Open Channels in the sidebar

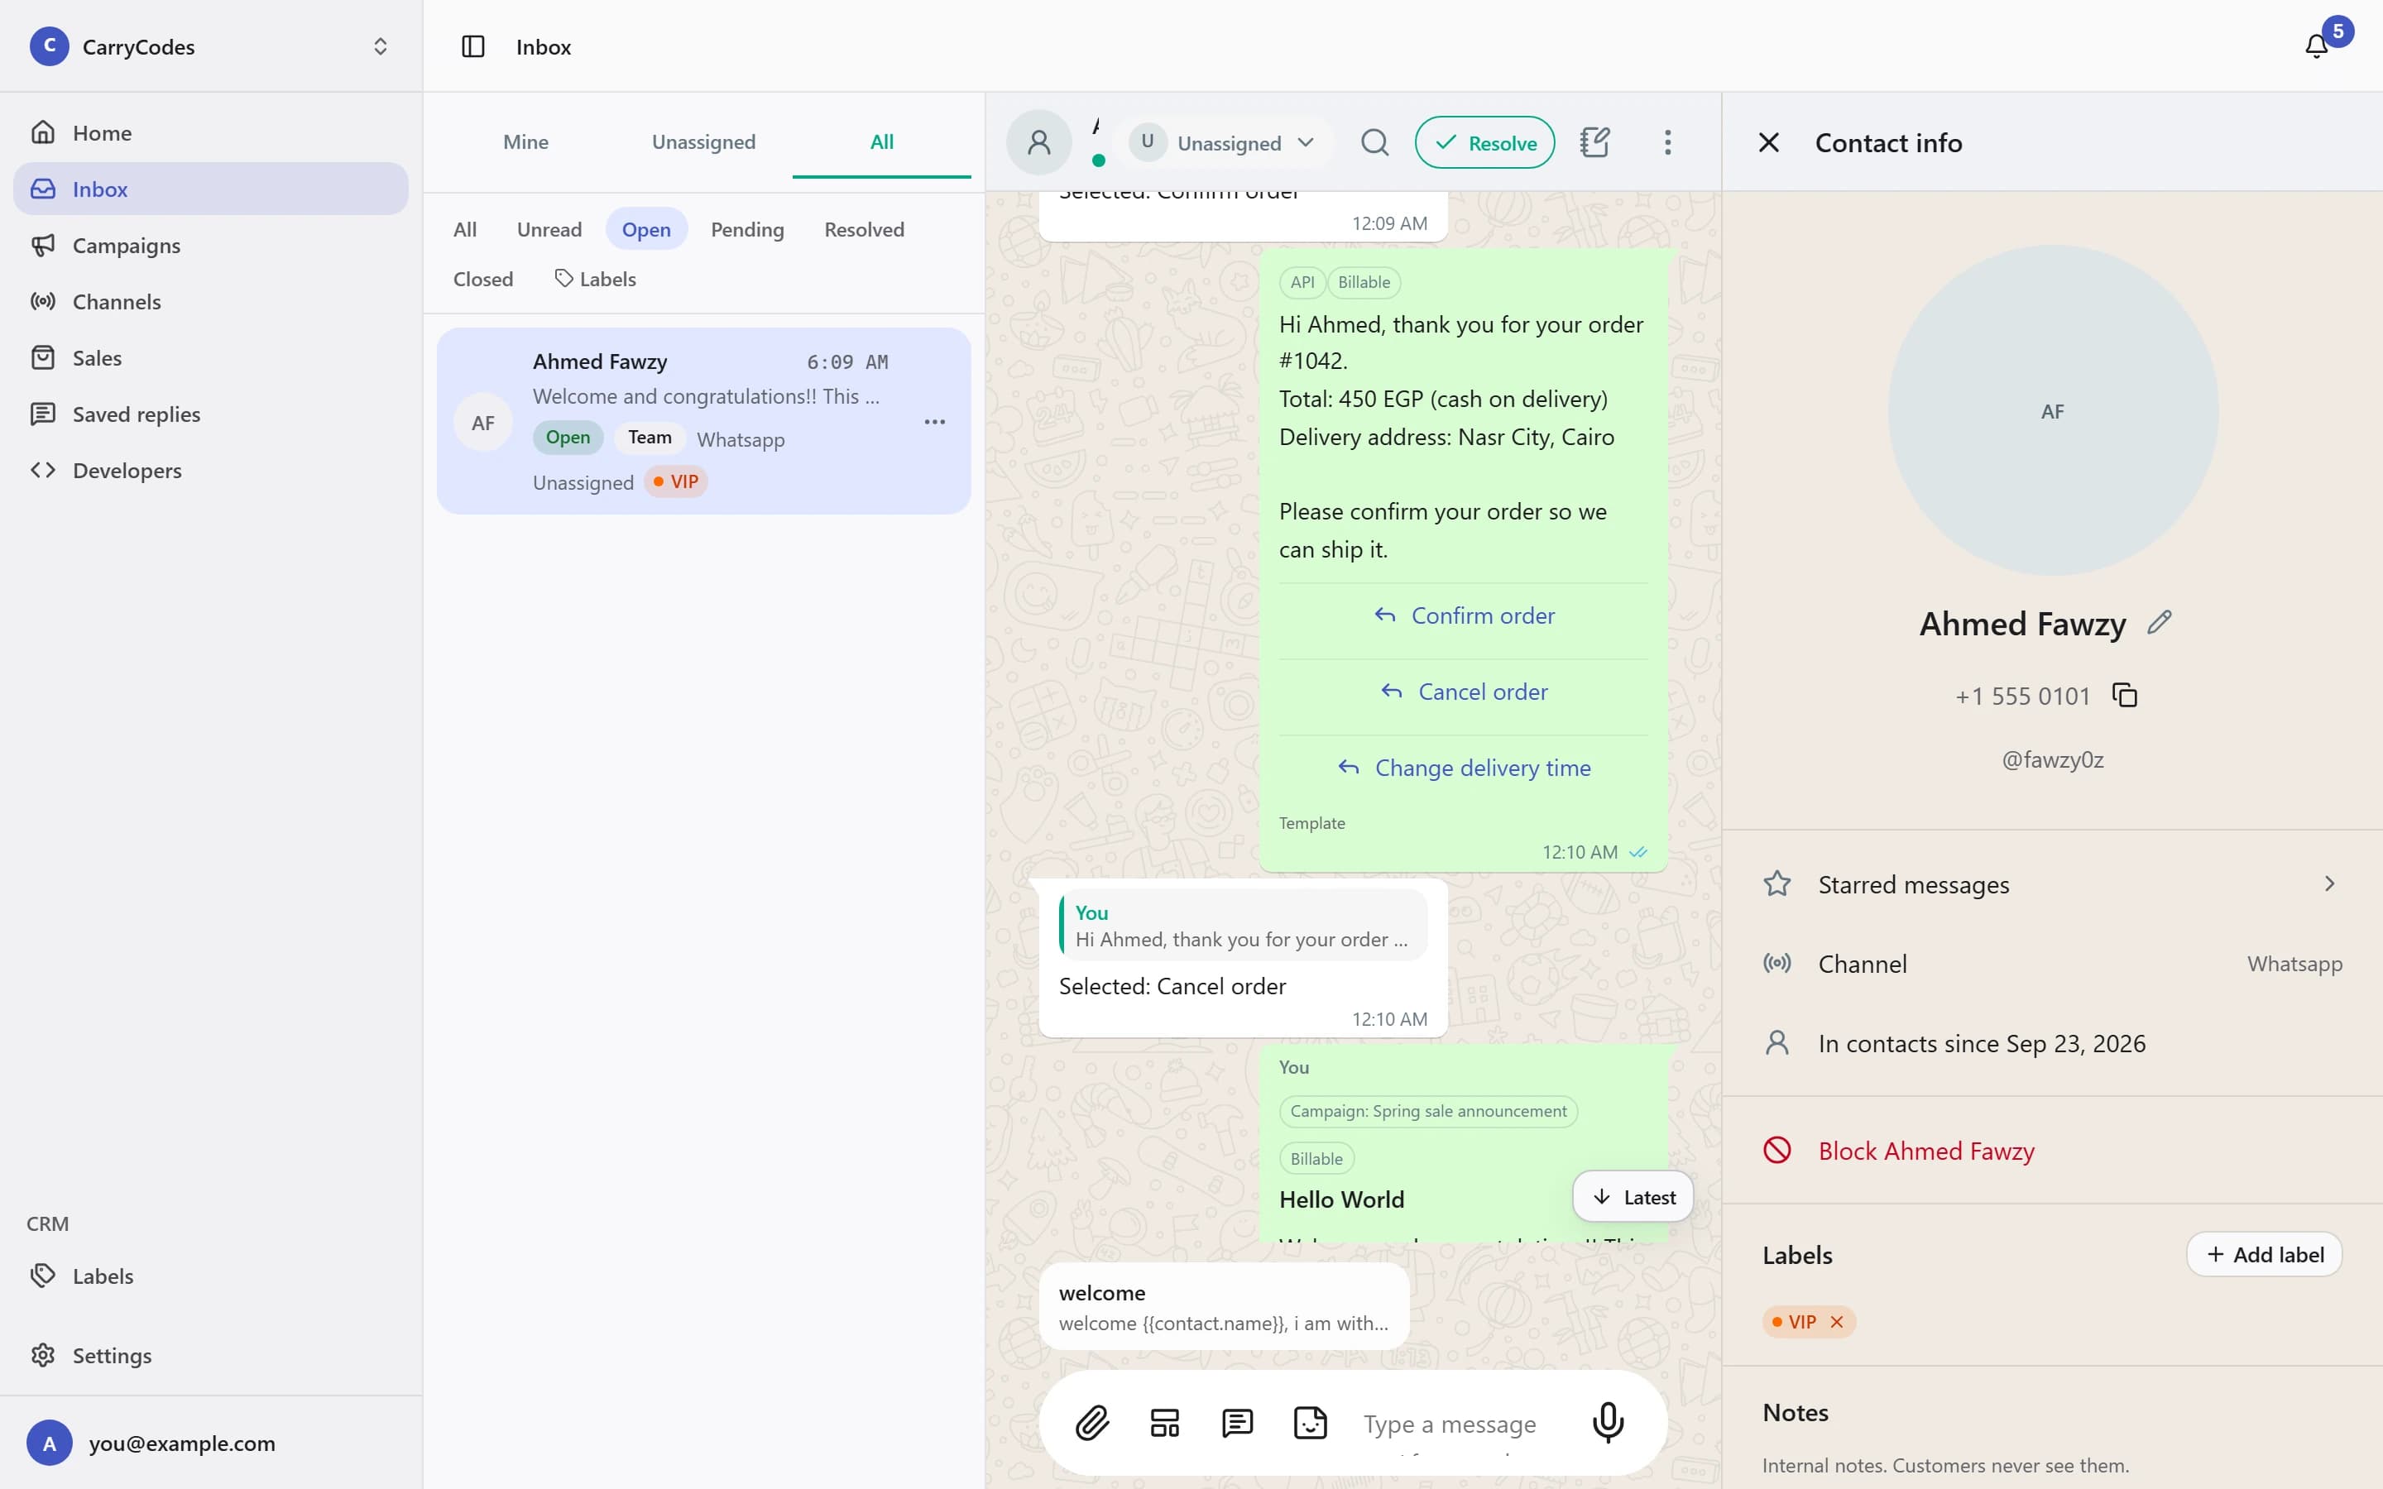click(x=211, y=301)
